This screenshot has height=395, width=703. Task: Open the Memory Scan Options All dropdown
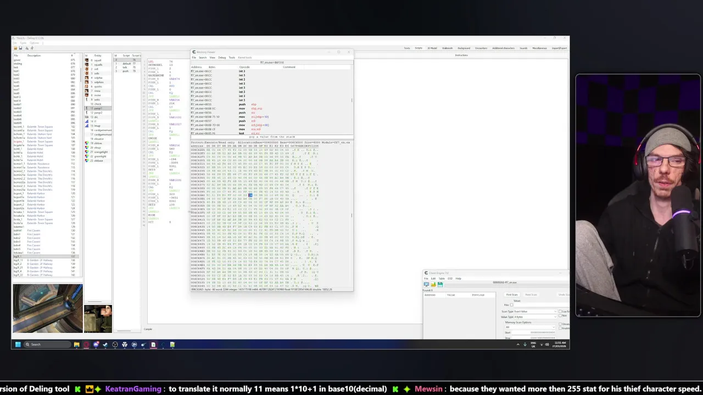point(529,327)
